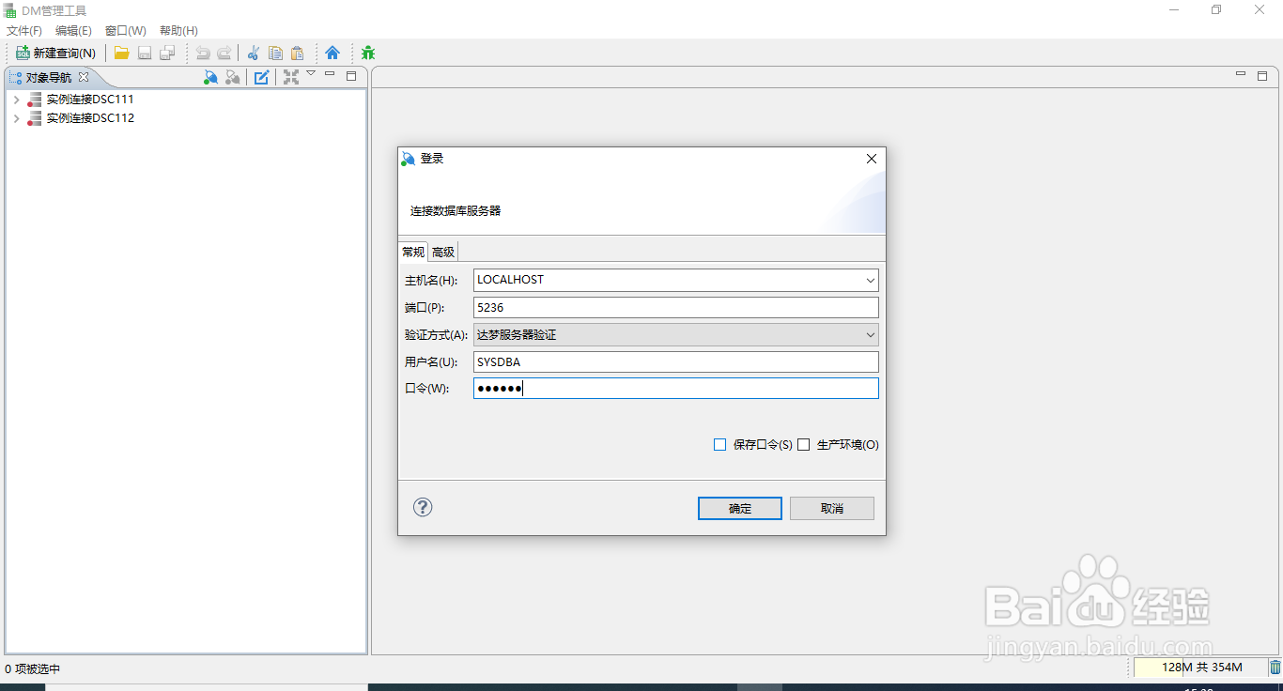Open the 编辑(E) menu
Screen dimensions: 1283x691
click(x=73, y=31)
